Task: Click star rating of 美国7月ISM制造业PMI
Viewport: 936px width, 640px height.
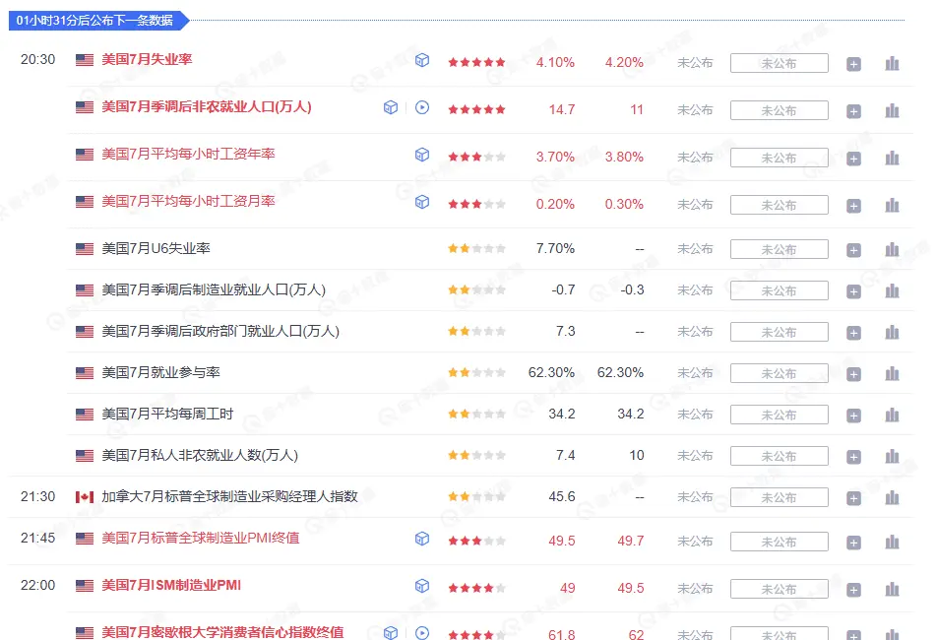Action: click(x=477, y=588)
